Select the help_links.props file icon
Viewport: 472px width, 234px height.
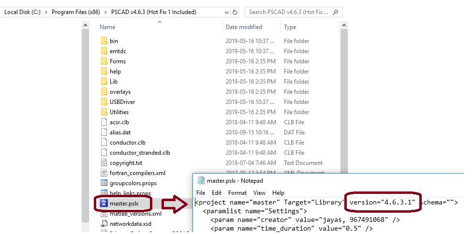click(104, 193)
